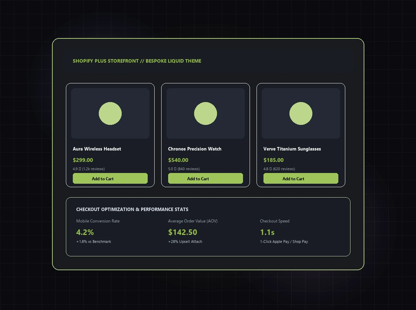Open the Aura Wireless Headset product image

pos(110,113)
